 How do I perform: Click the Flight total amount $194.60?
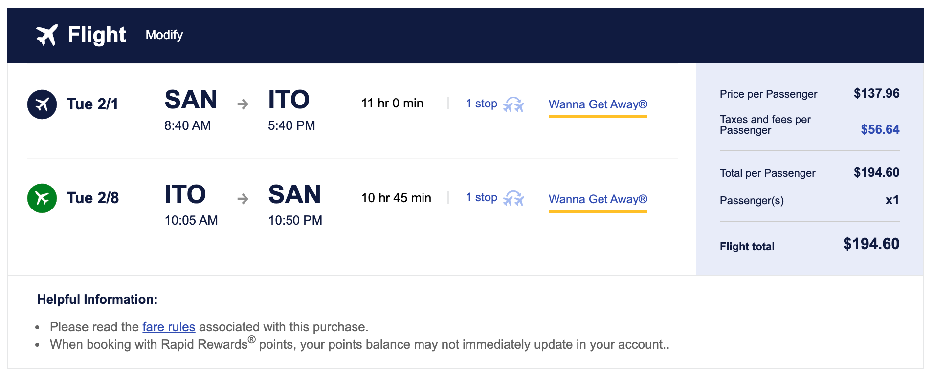(871, 244)
